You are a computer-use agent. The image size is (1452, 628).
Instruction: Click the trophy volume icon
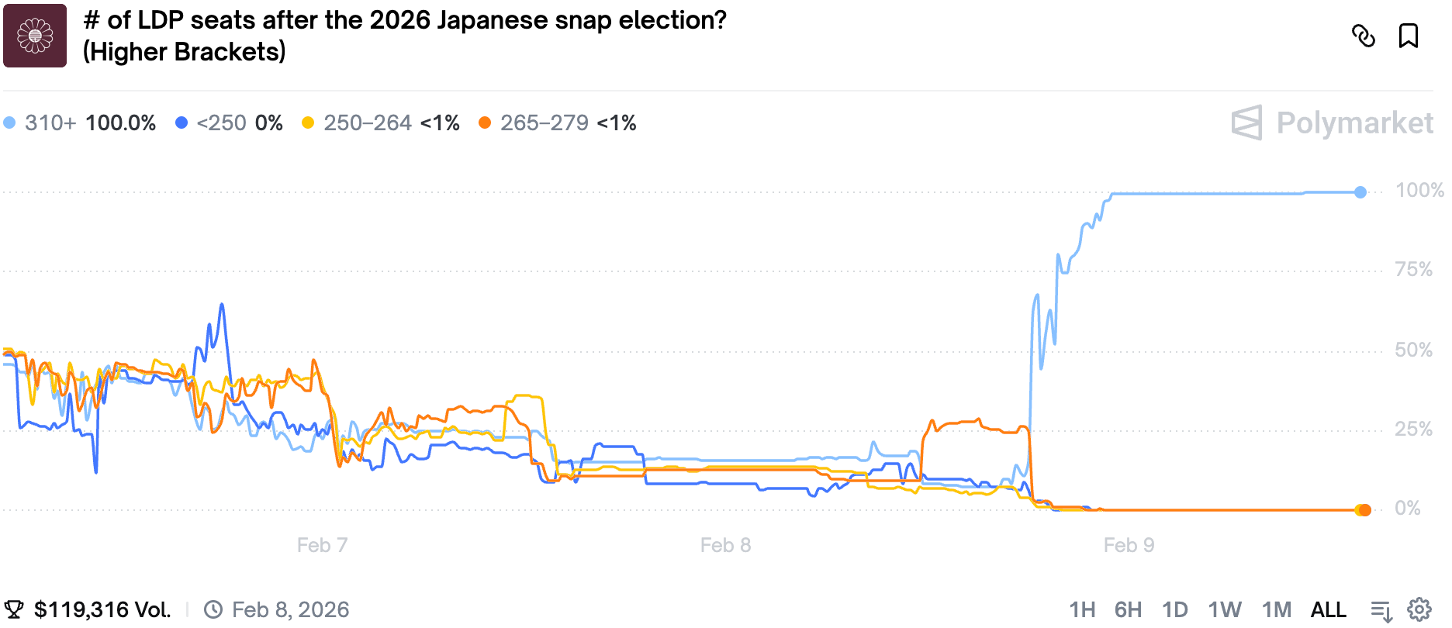click(x=14, y=610)
